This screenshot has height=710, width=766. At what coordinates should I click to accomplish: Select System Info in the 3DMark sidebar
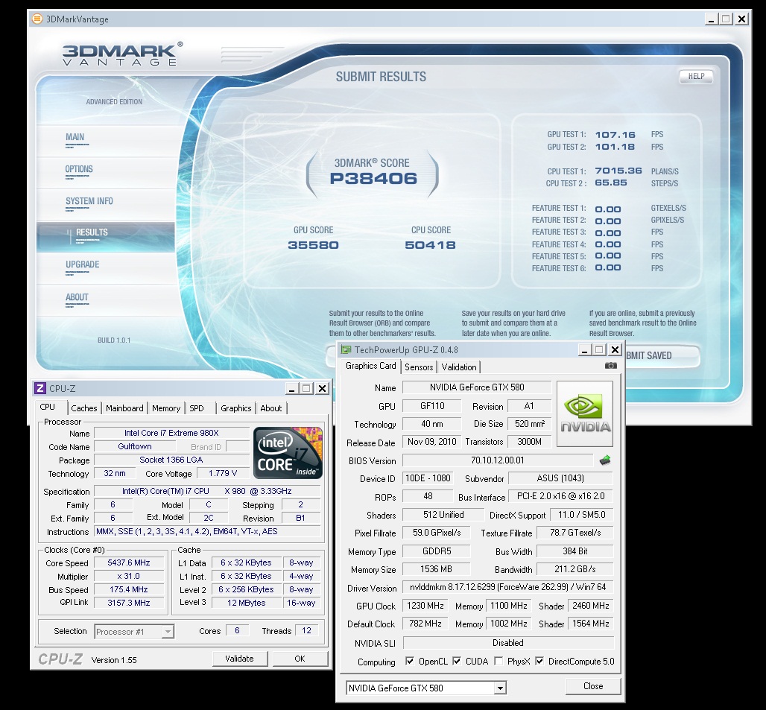(x=89, y=201)
